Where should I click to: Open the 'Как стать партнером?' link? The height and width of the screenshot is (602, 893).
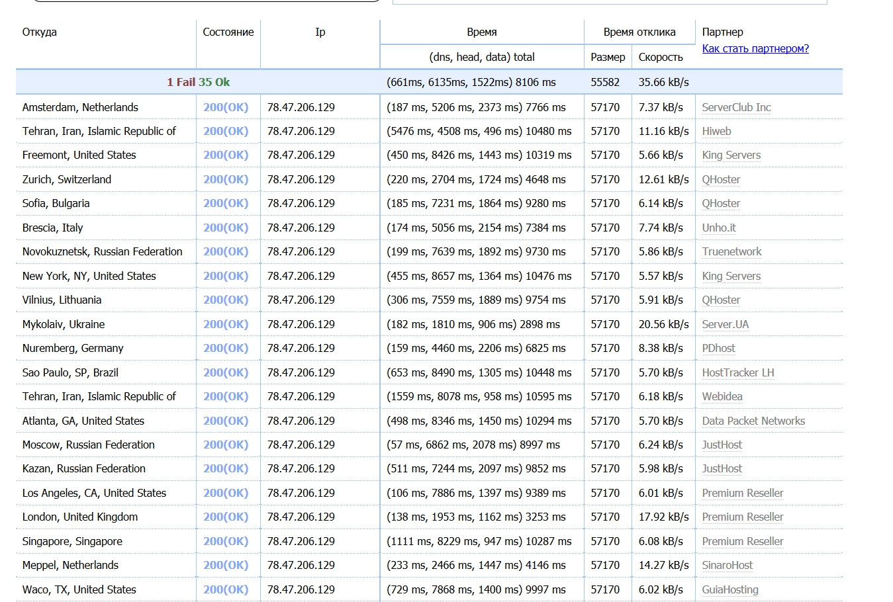[755, 48]
